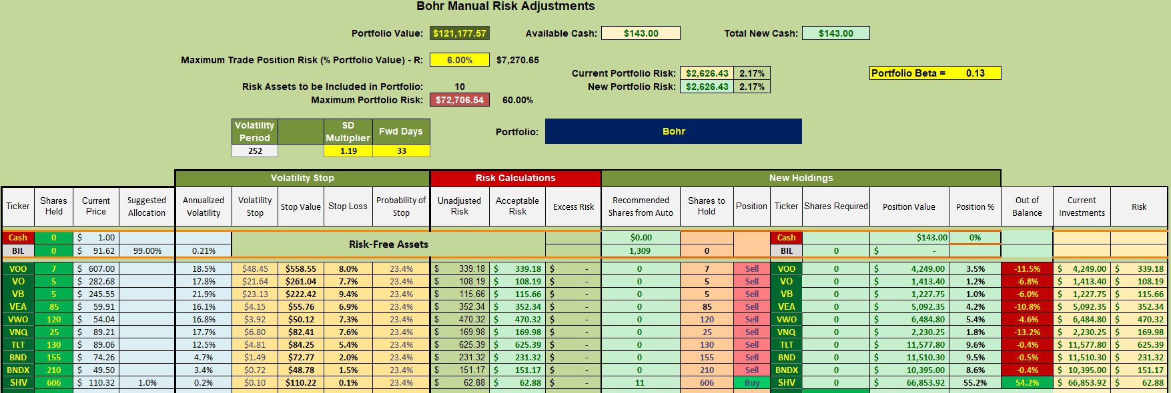The height and width of the screenshot is (393, 1171).
Task: Edit the Fwd Days value 33
Action: pyautogui.click(x=401, y=151)
